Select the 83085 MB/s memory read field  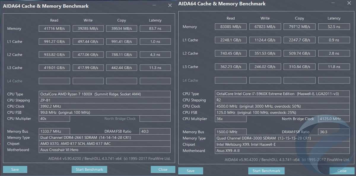pos(231,27)
